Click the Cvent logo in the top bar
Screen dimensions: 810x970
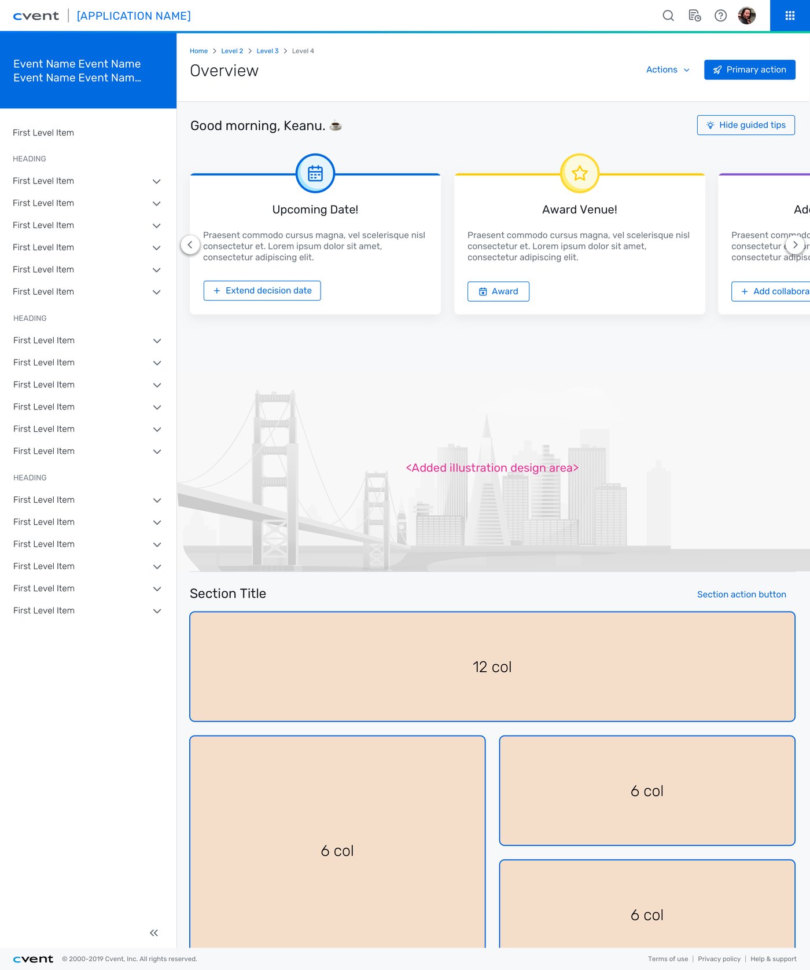point(36,16)
